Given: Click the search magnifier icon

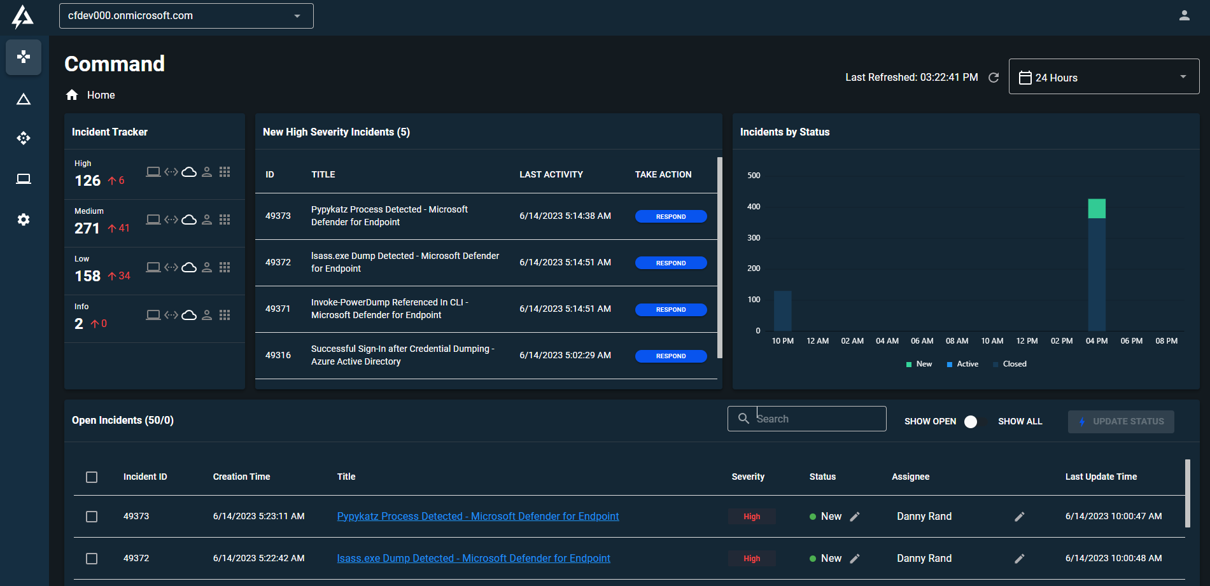Looking at the screenshot, I should (743, 418).
